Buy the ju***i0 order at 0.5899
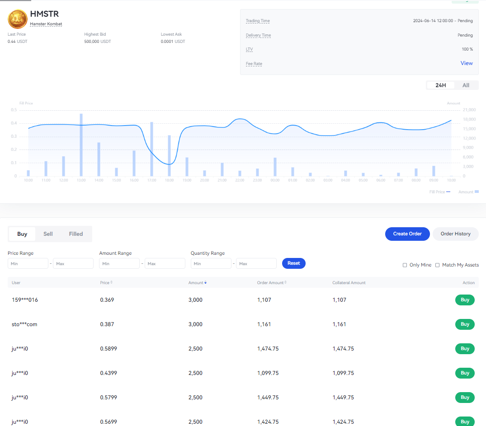This screenshot has width=486, height=426. [x=465, y=349]
